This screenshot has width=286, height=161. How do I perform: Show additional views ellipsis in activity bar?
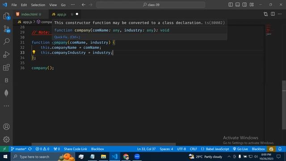pos(6,106)
